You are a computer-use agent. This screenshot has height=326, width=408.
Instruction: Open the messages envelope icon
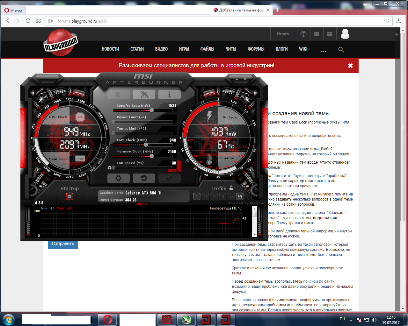[x=317, y=34]
